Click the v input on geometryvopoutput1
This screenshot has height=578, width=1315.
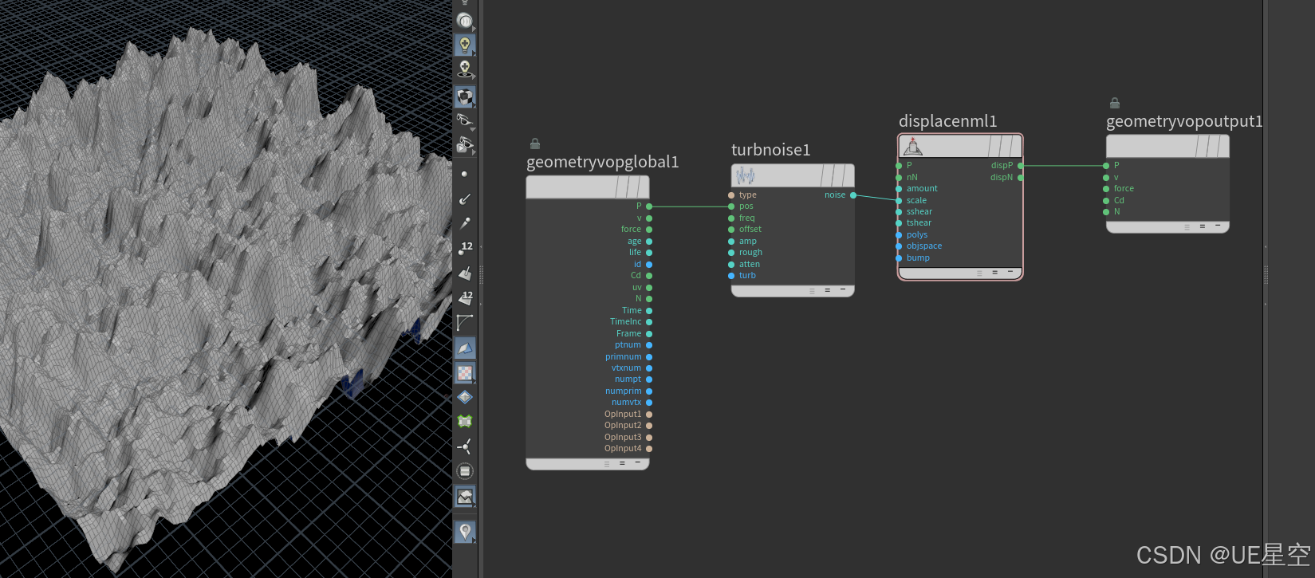pos(1106,178)
